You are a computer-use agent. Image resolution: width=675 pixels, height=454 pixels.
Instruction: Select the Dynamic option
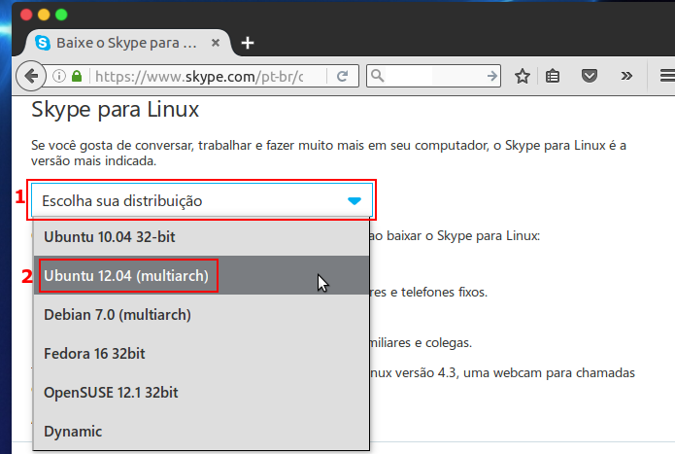[201, 432]
